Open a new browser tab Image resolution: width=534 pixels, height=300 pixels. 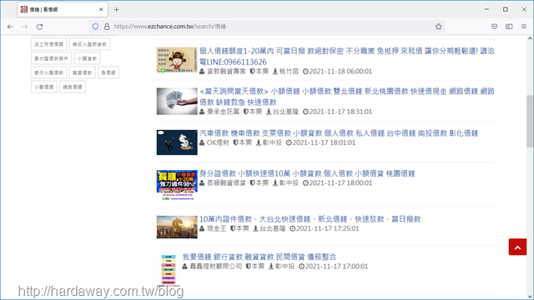click(117, 9)
